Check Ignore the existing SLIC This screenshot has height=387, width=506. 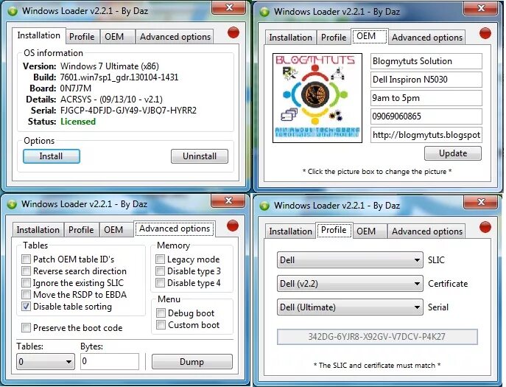pyautogui.click(x=26, y=282)
